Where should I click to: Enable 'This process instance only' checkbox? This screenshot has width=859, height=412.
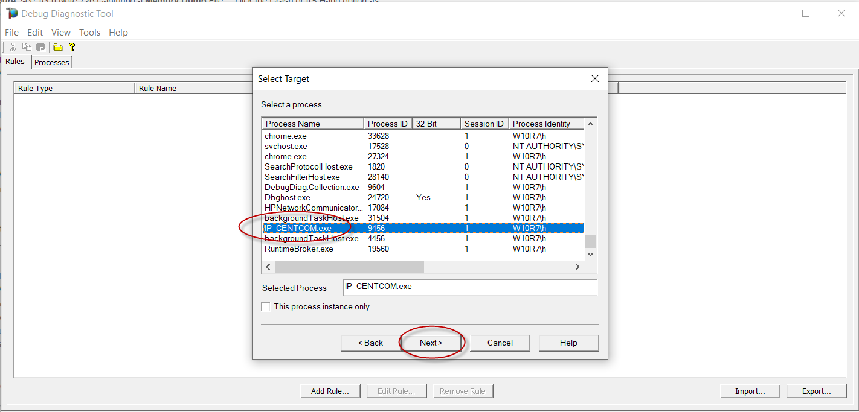[x=266, y=306]
